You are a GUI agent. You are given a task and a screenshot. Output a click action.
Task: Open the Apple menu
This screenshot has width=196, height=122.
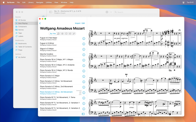(x=4, y=2)
